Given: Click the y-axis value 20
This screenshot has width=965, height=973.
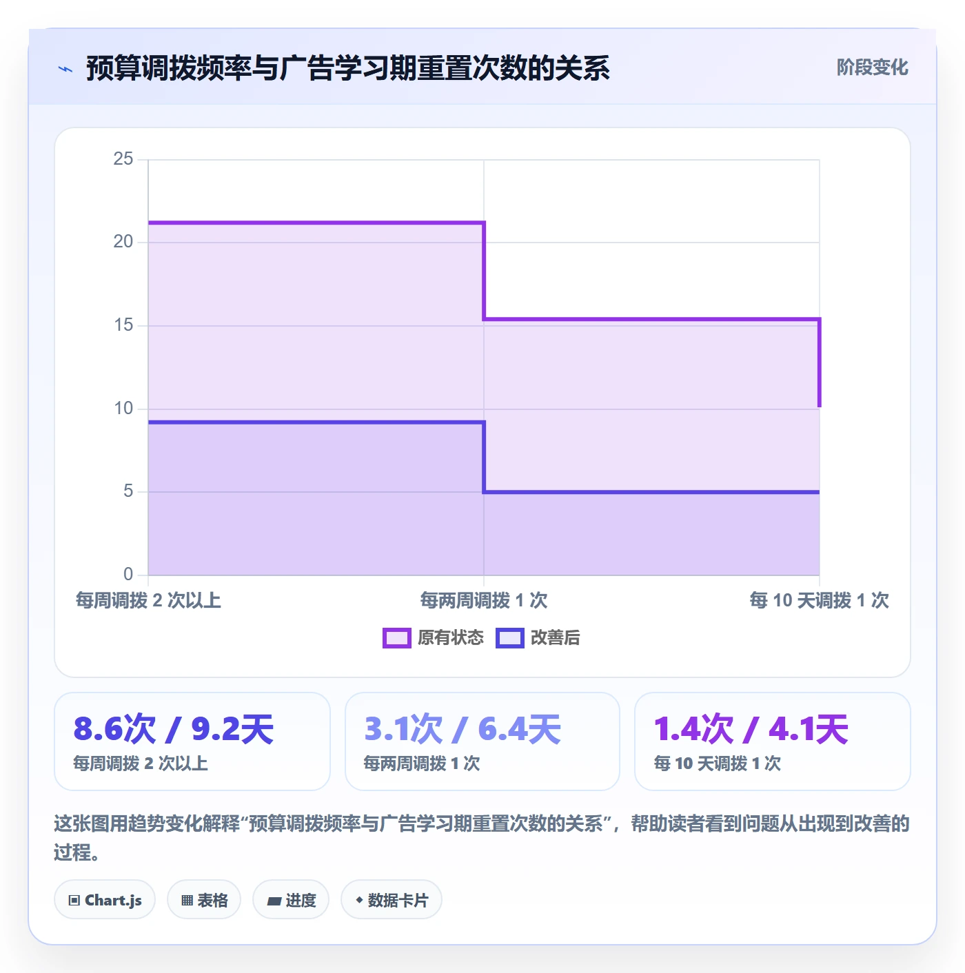Looking at the screenshot, I should point(123,242).
